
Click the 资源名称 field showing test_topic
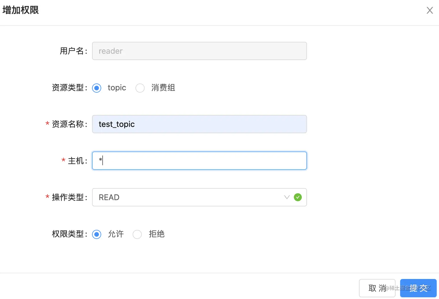click(x=199, y=124)
